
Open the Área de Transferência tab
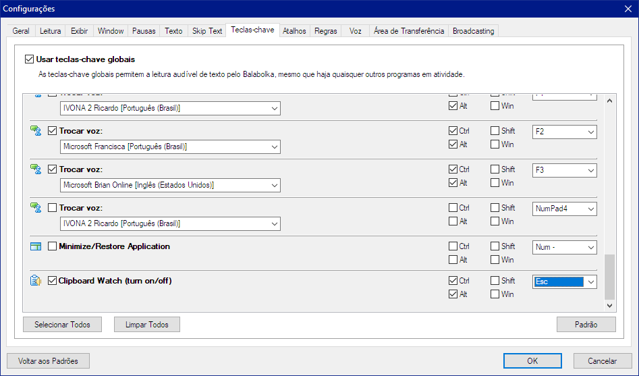[x=409, y=31]
